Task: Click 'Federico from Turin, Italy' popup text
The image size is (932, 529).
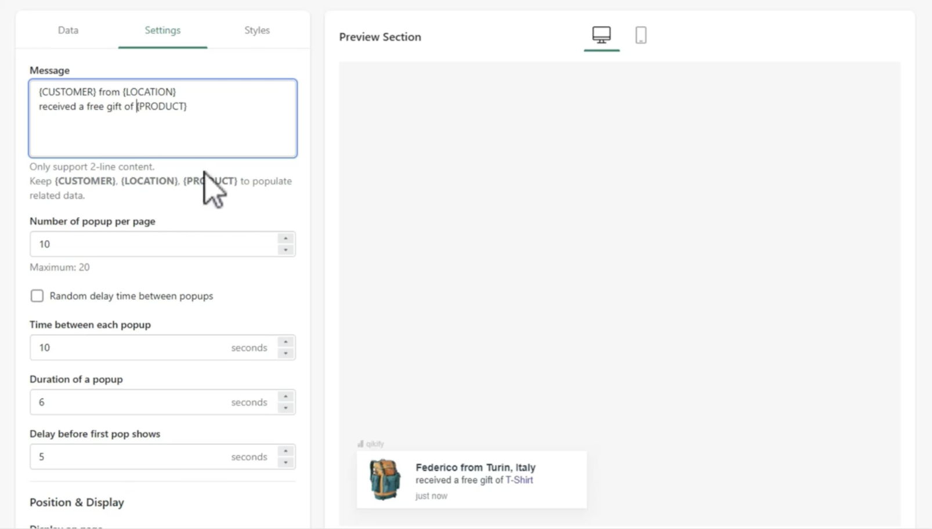Action: (475, 467)
